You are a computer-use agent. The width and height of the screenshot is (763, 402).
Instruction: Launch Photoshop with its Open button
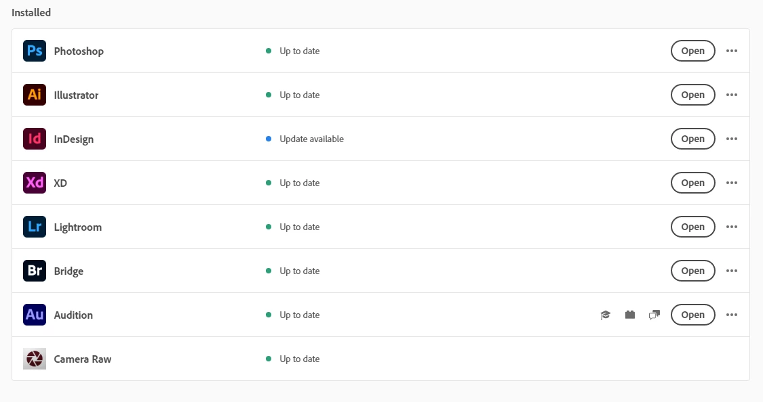point(693,51)
